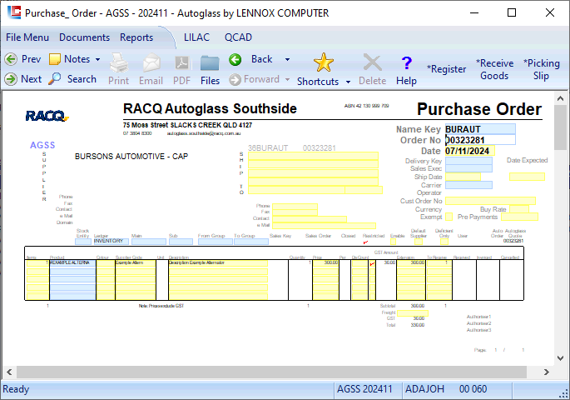570x400 pixels.
Task: Click product cell REXAMPLE ALTERNA
Action: (x=72, y=262)
